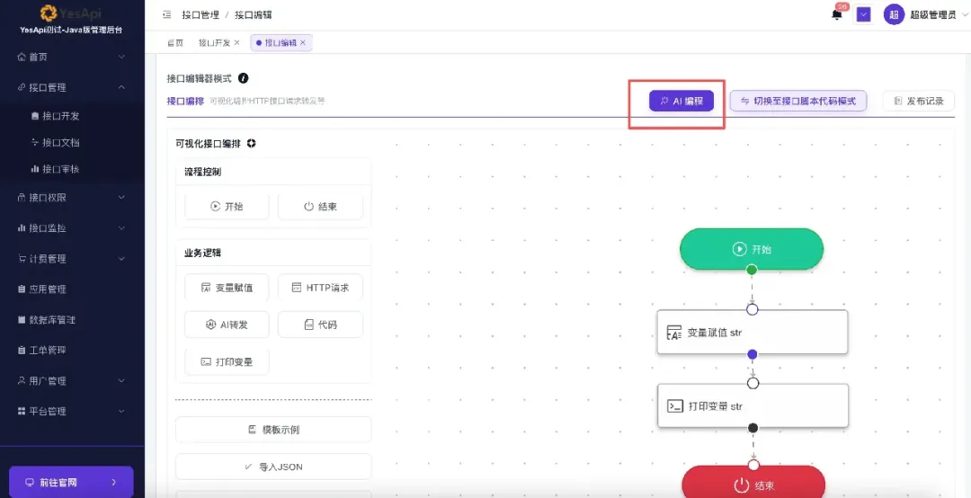Image resolution: width=971 pixels, height=498 pixels.
Task: Click the input port above 变量赋值 str node
Action: tap(753, 310)
